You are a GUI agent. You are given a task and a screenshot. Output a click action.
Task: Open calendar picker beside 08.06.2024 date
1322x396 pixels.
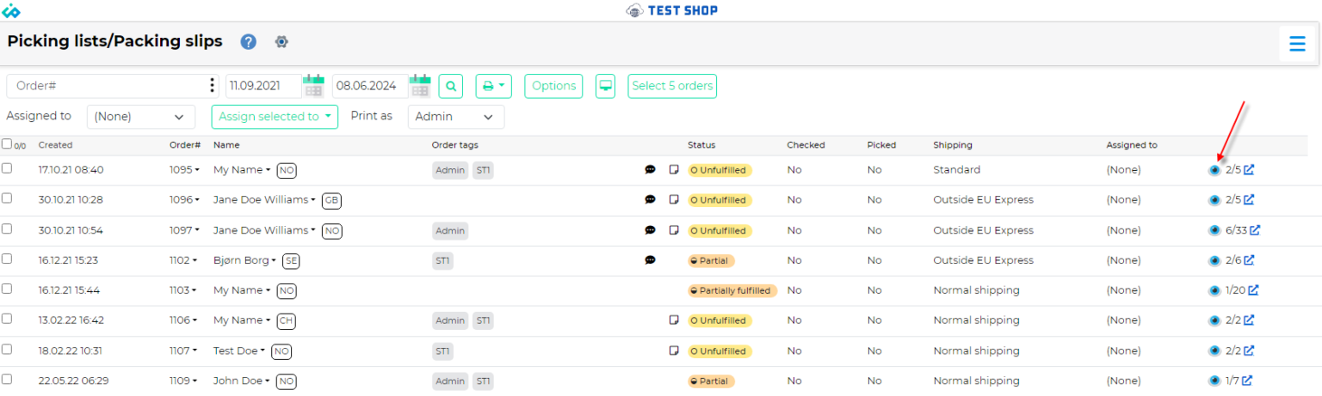[420, 85]
